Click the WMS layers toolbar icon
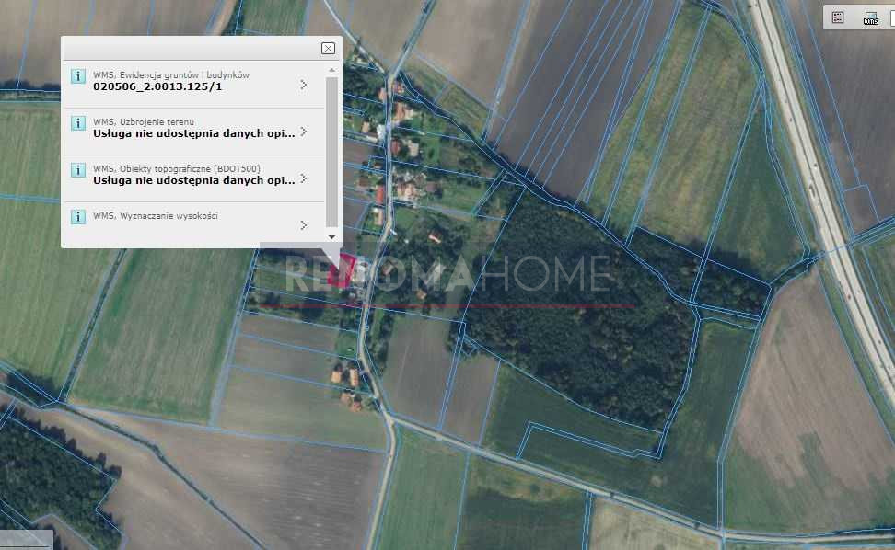The height and width of the screenshot is (550, 895). (x=870, y=18)
